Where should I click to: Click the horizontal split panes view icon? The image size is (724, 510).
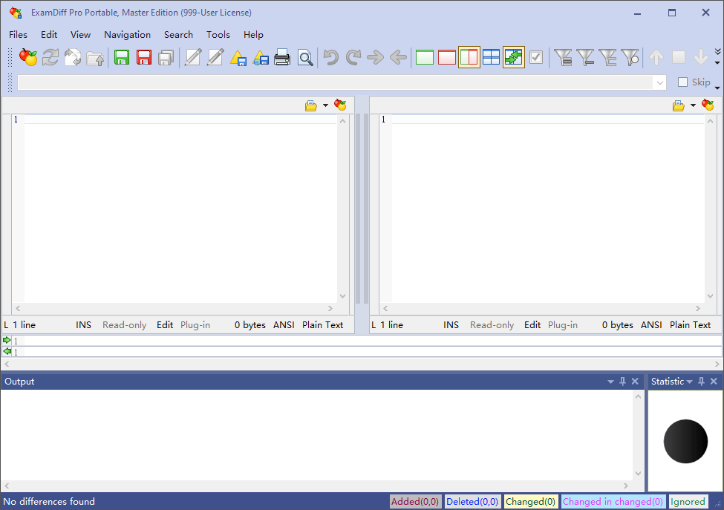coord(491,57)
